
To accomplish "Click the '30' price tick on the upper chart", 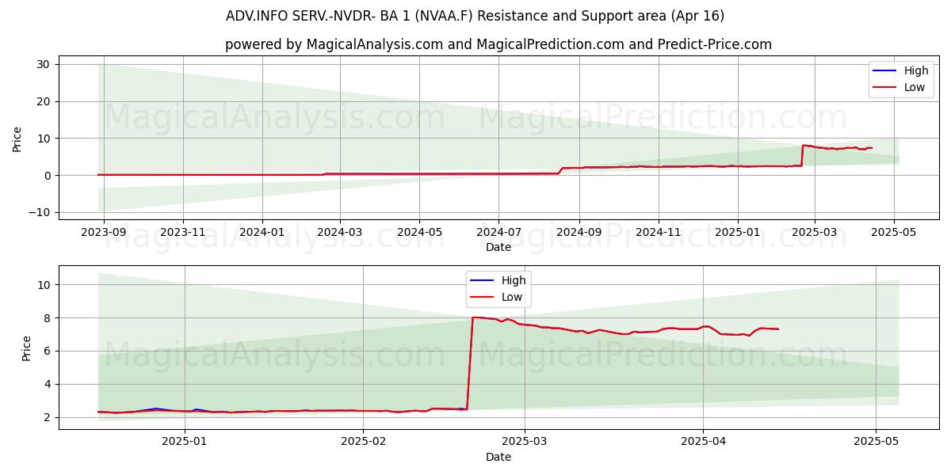I will tap(44, 64).
